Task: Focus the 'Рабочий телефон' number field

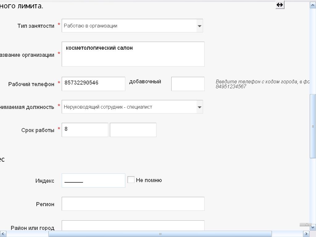Action: click(94, 84)
